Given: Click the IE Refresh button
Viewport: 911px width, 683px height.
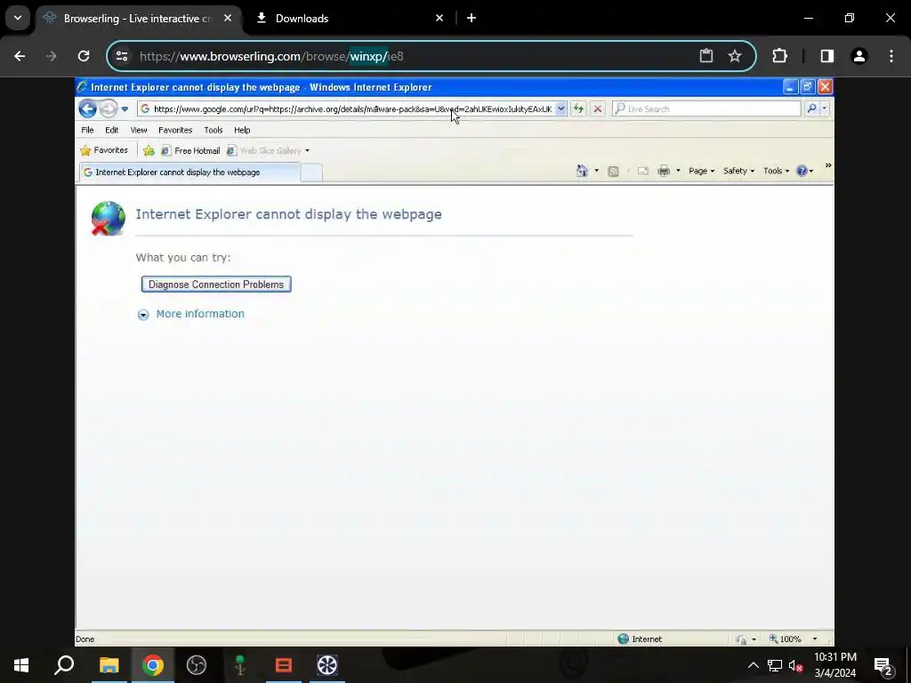Looking at the screenshot, I should pyautogui.click(x=578, y=108).
